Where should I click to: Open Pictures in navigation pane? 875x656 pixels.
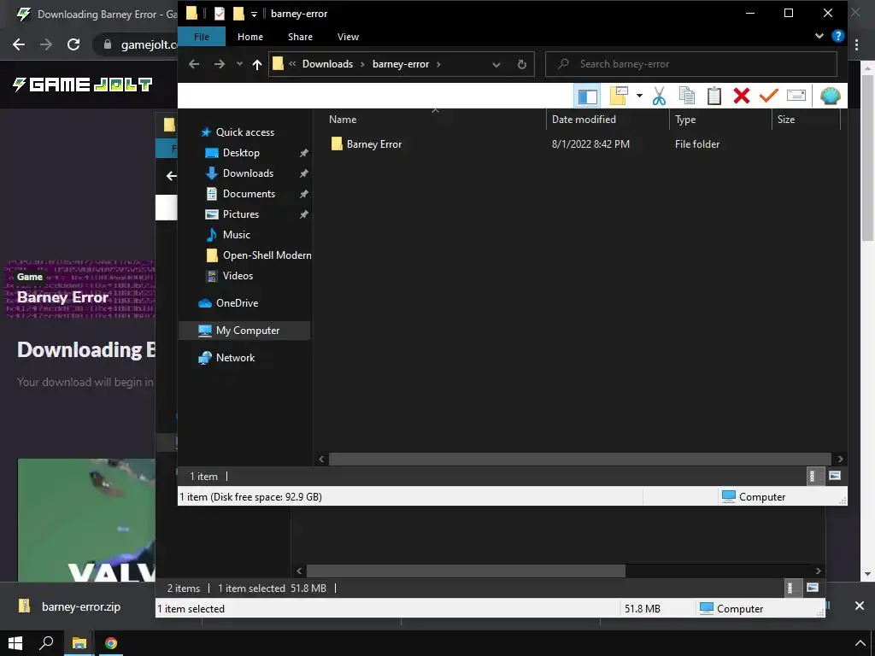pyautogui.click(x=240, y=214)
